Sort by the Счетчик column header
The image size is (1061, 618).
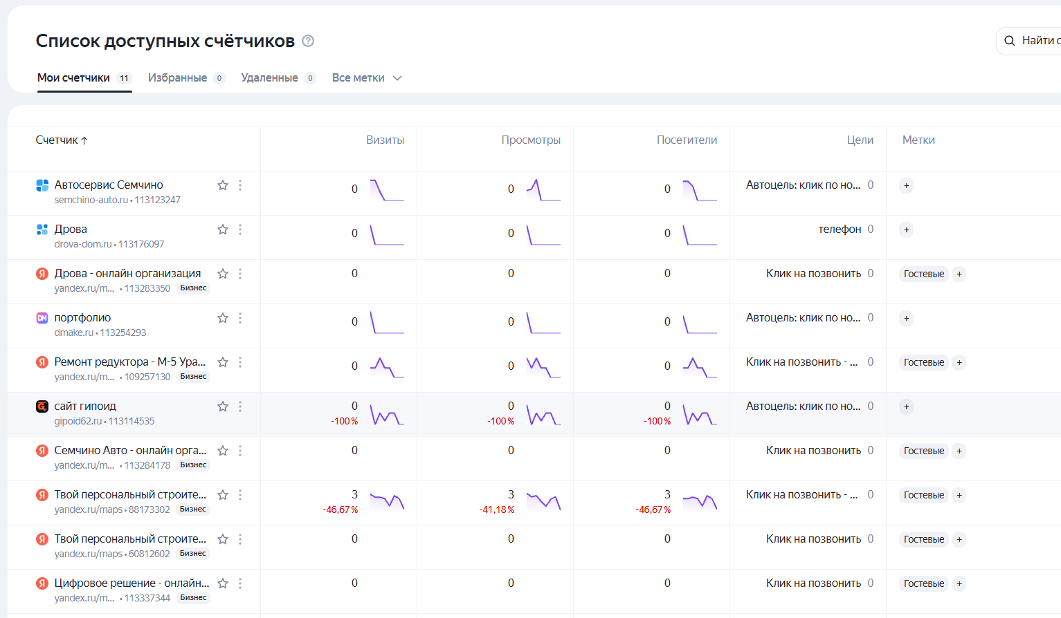tap(62, 140)
